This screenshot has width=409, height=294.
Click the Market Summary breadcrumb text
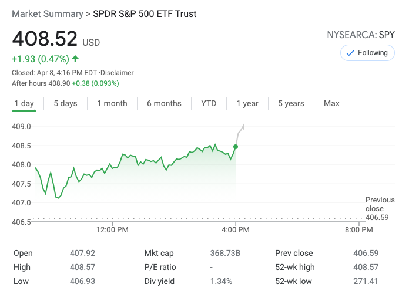47,13
